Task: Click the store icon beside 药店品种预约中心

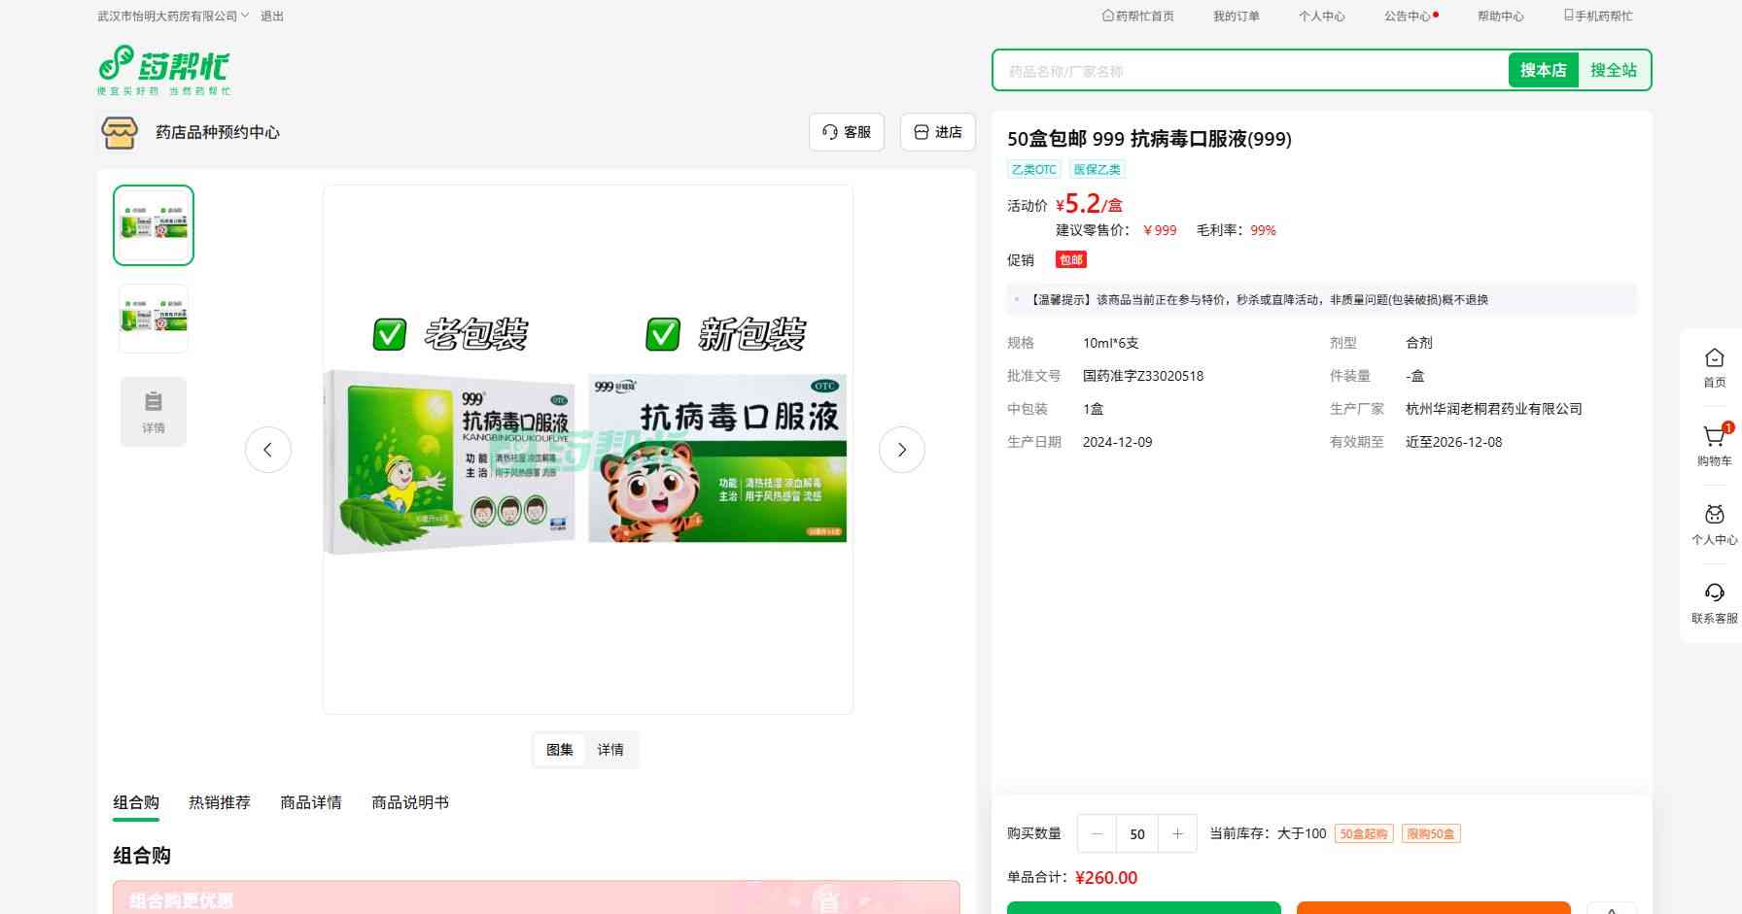Action: (x=120, y=133)
